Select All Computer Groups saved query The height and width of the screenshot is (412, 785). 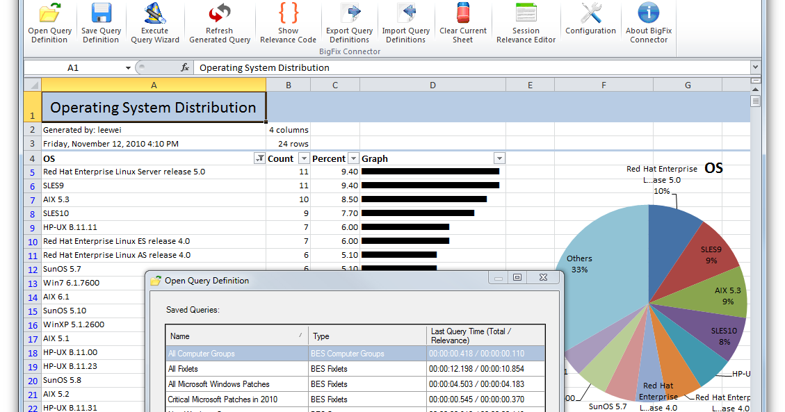click(355, 354)
